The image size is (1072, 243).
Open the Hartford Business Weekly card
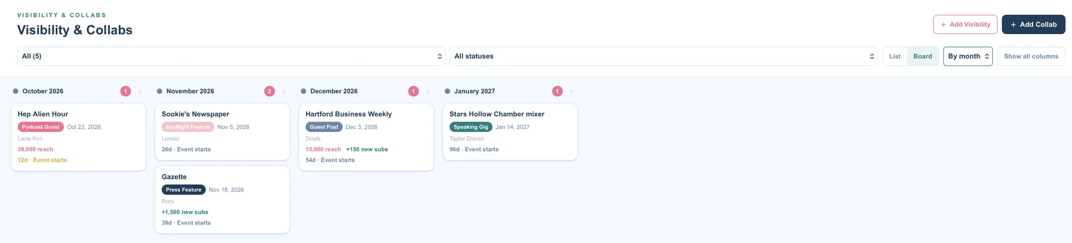point(366,137)
